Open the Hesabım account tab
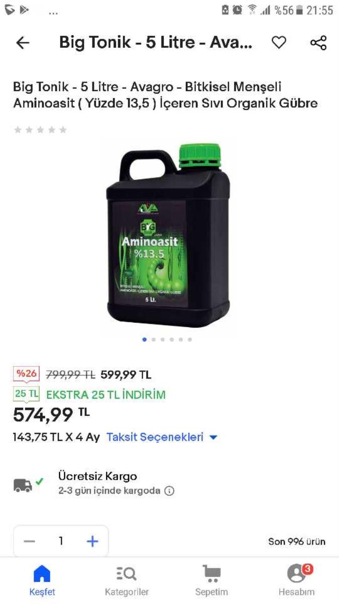This screenshot has height=604, width=339. [296, 580]
